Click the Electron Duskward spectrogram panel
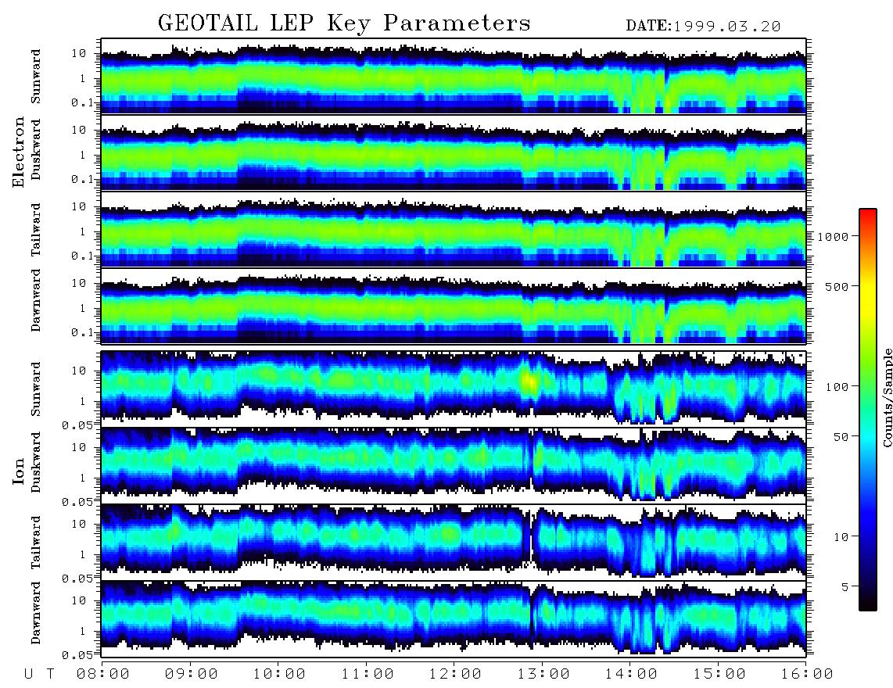Viewport: 893px width, 688px height. tap(454, 152)
